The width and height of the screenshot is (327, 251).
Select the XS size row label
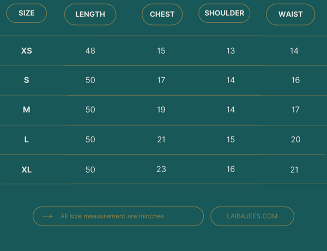tap(27, 51)
